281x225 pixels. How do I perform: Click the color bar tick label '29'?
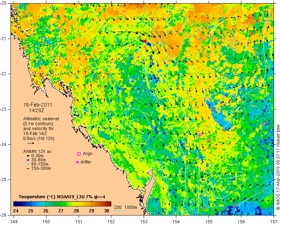[91, 211]
